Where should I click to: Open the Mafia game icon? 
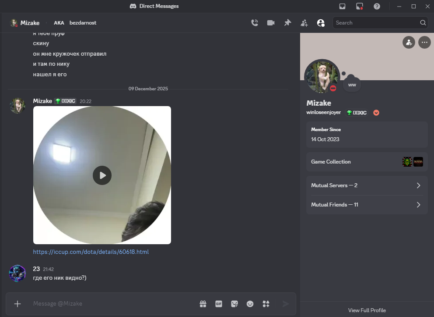pyautogui.click(x=418, y=162)
